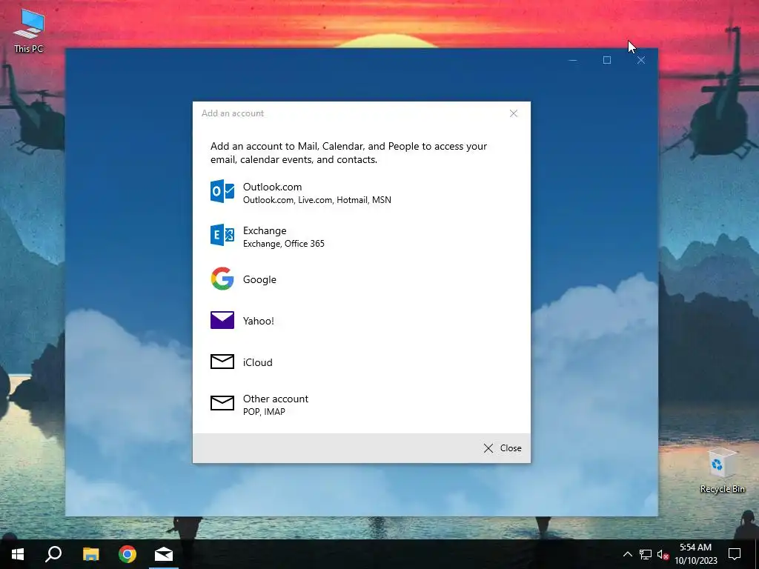Open the clock showing 5:54 AM

point(695,554)
